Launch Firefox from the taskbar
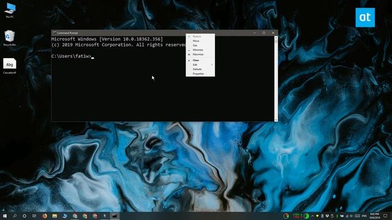Viewport: 392px width, 220px height. click(45, 216)
